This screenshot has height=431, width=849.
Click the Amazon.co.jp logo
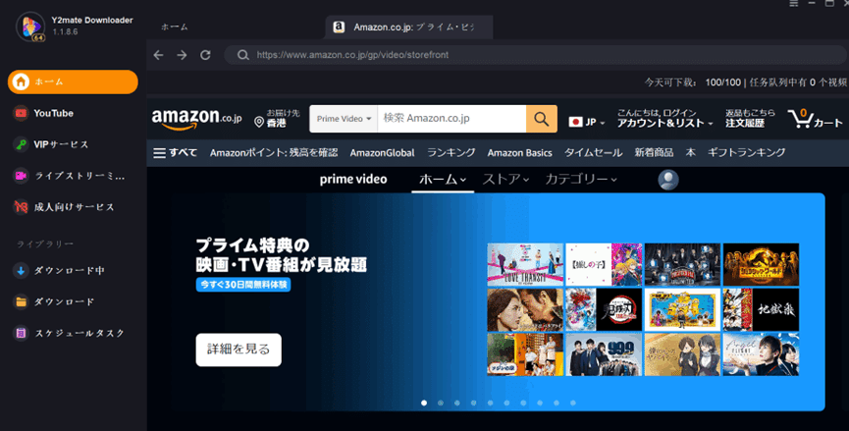click(x=196, y=119)
